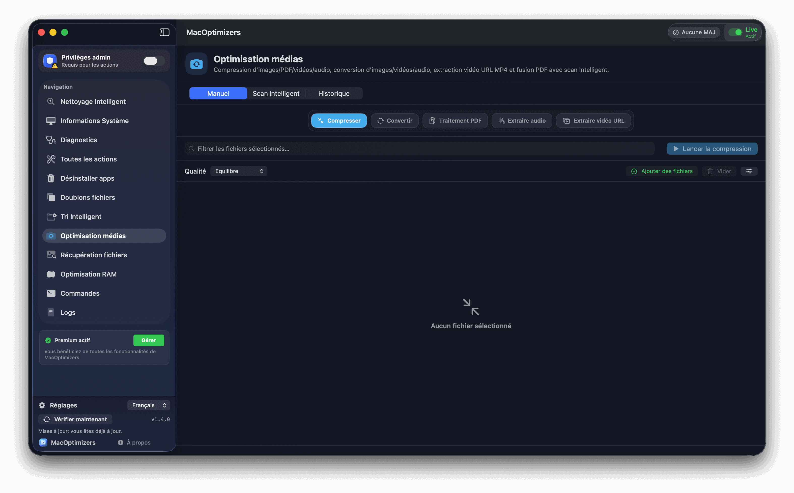
Task: Select the Convertir mode
Action: 394,121
